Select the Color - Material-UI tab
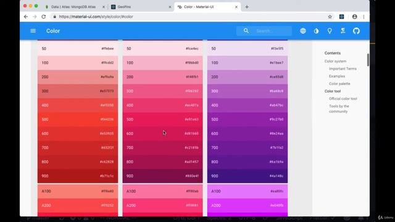The image size is (395, 222). pos(207,7)
